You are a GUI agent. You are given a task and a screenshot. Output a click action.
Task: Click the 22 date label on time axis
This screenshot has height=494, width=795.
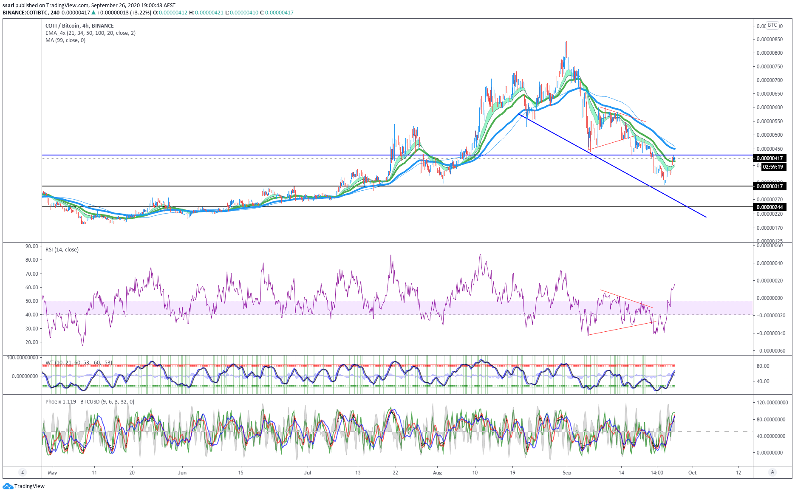(x=396, y=472)
